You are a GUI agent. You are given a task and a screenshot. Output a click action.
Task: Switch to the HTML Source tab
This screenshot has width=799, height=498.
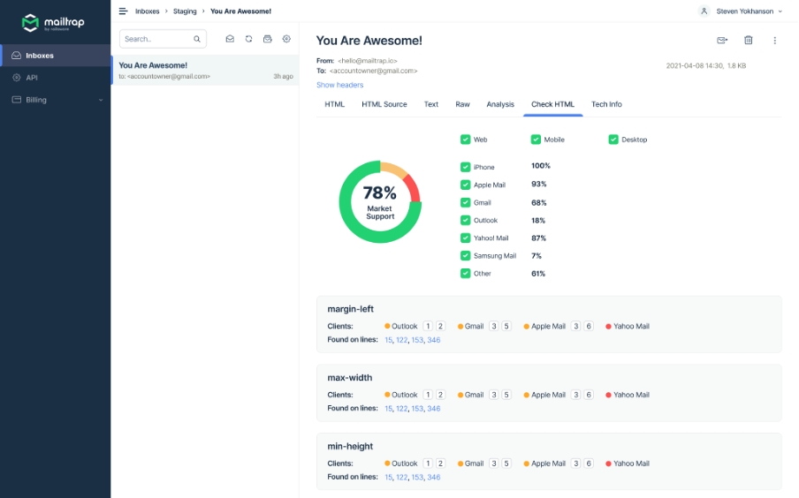click(384, 104)
